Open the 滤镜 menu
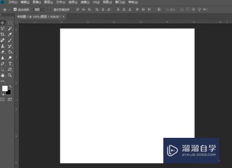This screenshot has height=168, width=232. tap(85, 2)
